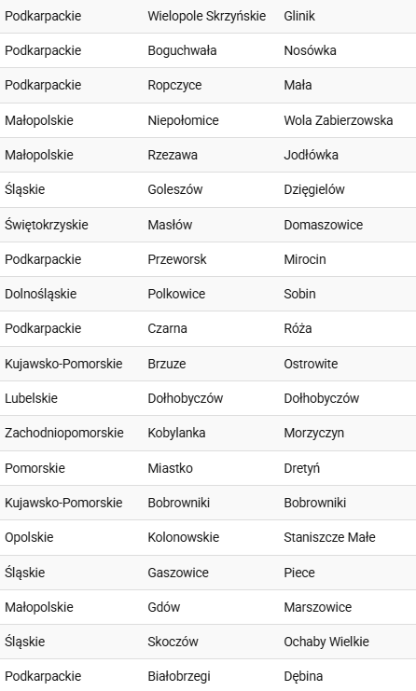
Task: Click the Ochaby Wielkie cell
Action: [x=326, y=643]
